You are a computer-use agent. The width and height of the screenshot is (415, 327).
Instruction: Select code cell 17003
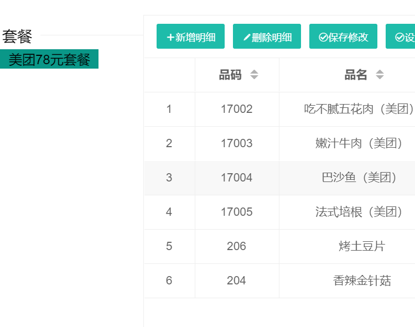click(237, 144)
